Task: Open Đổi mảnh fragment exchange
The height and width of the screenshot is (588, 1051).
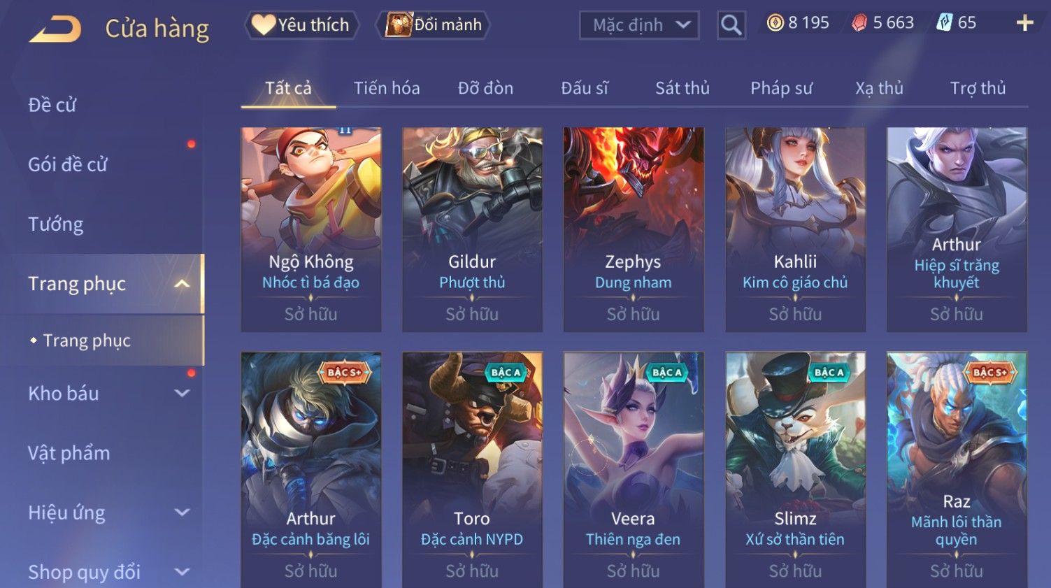Action: 434,24
